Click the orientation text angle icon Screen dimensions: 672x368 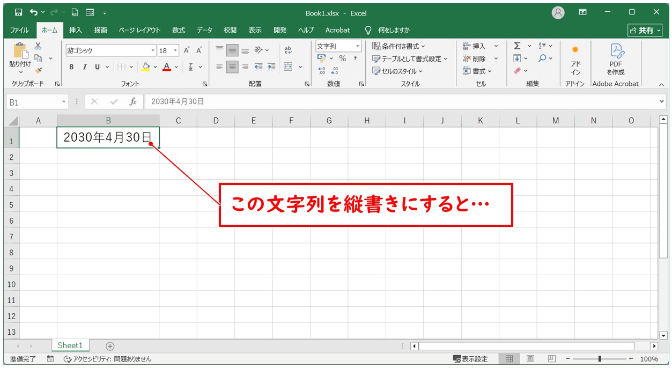pyautogui.click(x=259, y=50)
